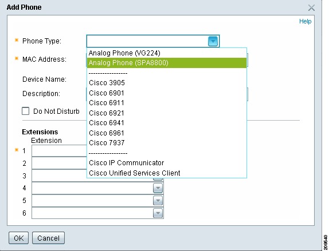This screenshot has height=251, width=329.
Task: Pick Cisco 6961 phone type
Action: click(167, 133)
